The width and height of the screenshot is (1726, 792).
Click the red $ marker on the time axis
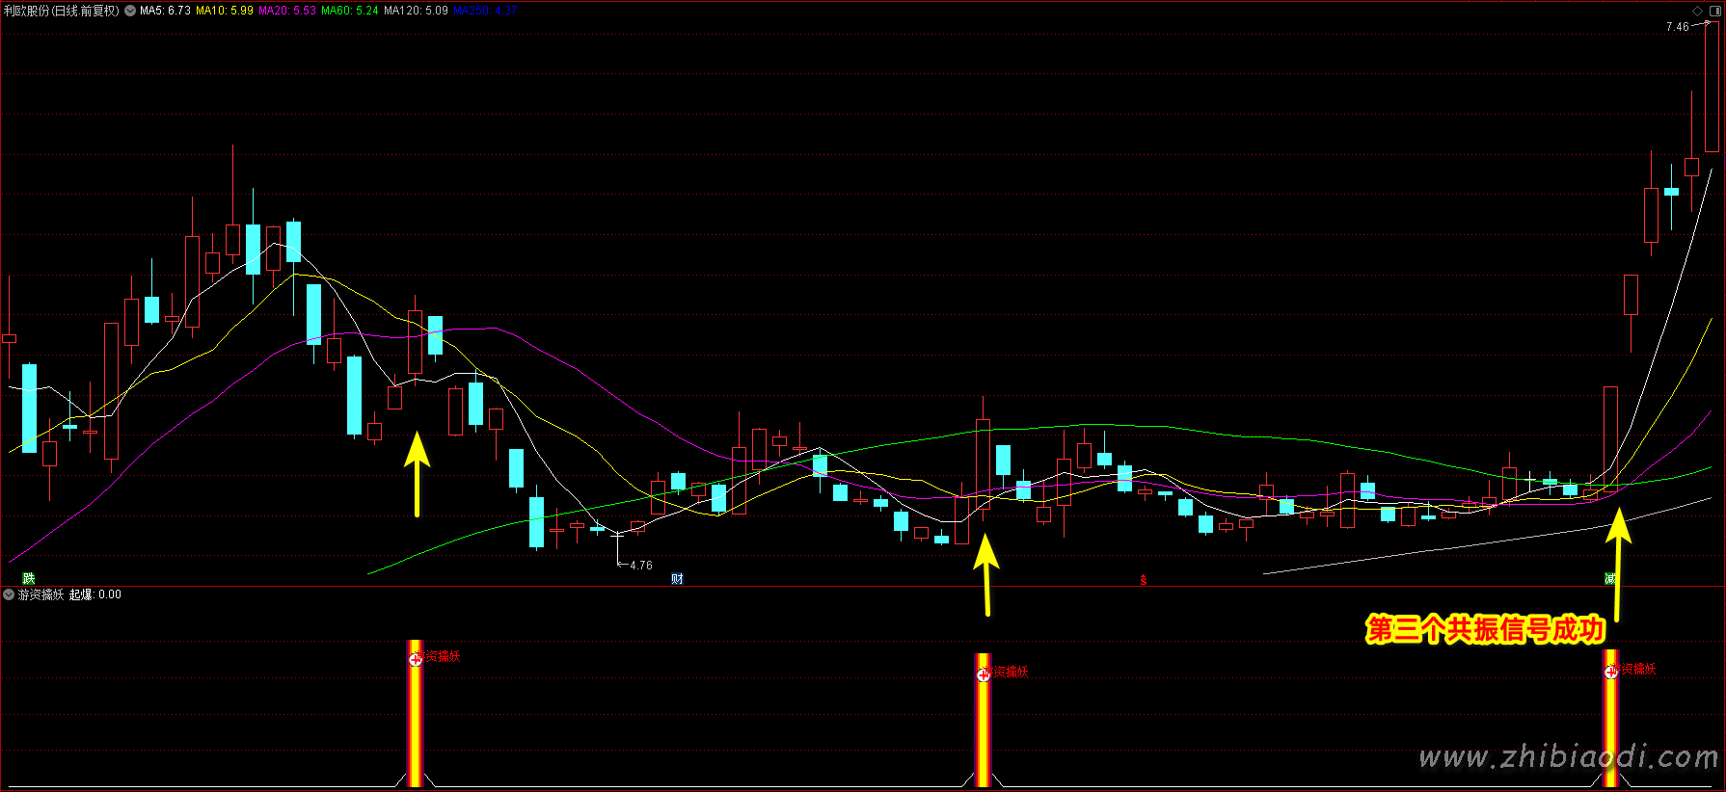(x=1144, y=580)
